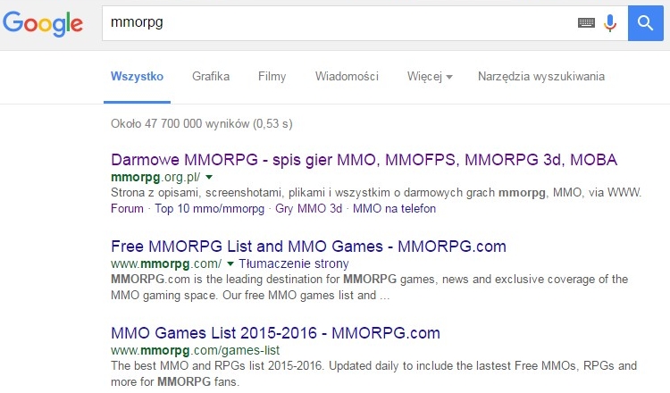Open MMO Games List 2015-2016 result
This screenshot has height=393, width=670.
[x=275, y=333]
